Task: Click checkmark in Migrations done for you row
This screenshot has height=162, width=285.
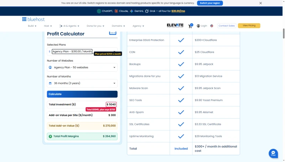Action: pos(181,76)
